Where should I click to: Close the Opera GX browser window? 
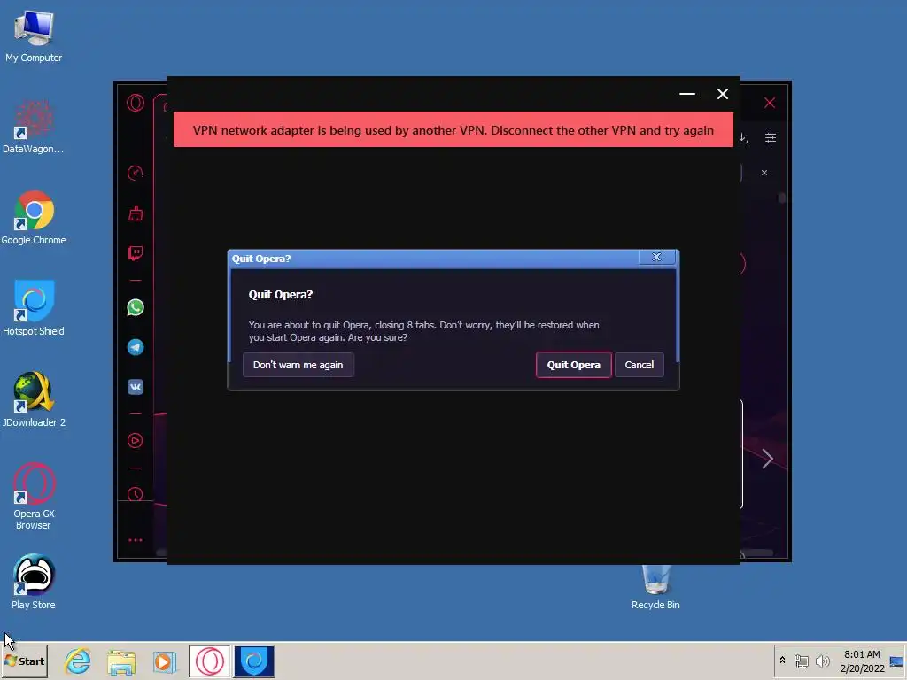770,103
